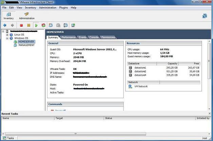This screenshot has width=213, height=141.
Task: Click the datastore4 disk icon
Action: 130,75
